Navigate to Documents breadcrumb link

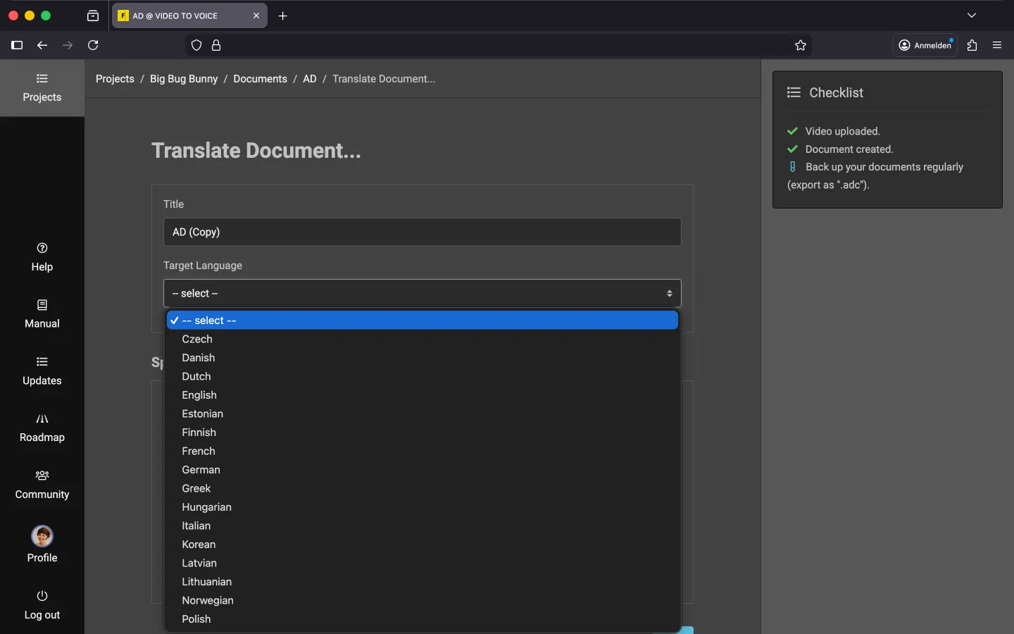click(260, 79)
